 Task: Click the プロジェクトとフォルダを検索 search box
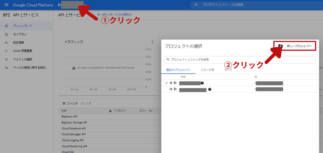tap(240, 60)
